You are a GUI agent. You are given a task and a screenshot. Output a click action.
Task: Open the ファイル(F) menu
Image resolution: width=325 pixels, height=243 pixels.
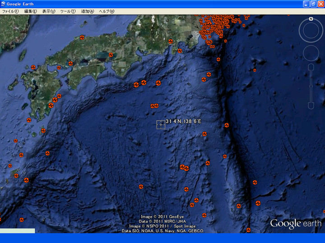point(10,11)
